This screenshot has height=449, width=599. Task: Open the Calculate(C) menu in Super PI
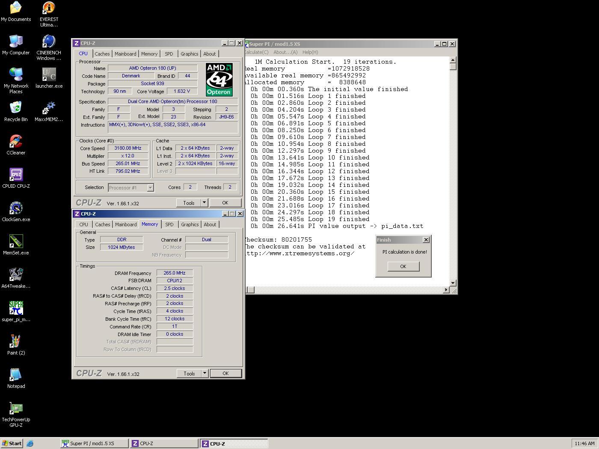click(x=256, y=52)
